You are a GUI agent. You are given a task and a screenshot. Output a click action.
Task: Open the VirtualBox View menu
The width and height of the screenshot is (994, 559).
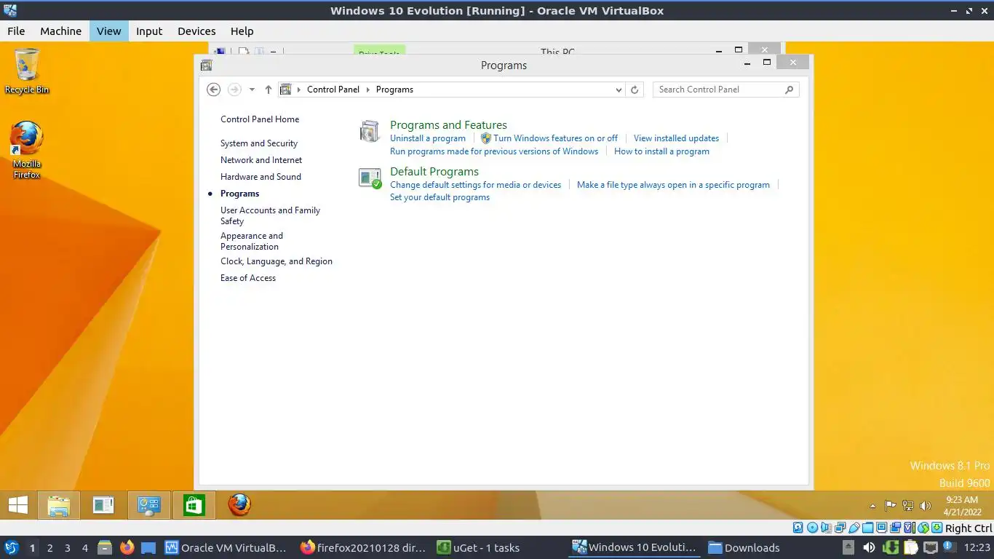[x=109, y=31]
